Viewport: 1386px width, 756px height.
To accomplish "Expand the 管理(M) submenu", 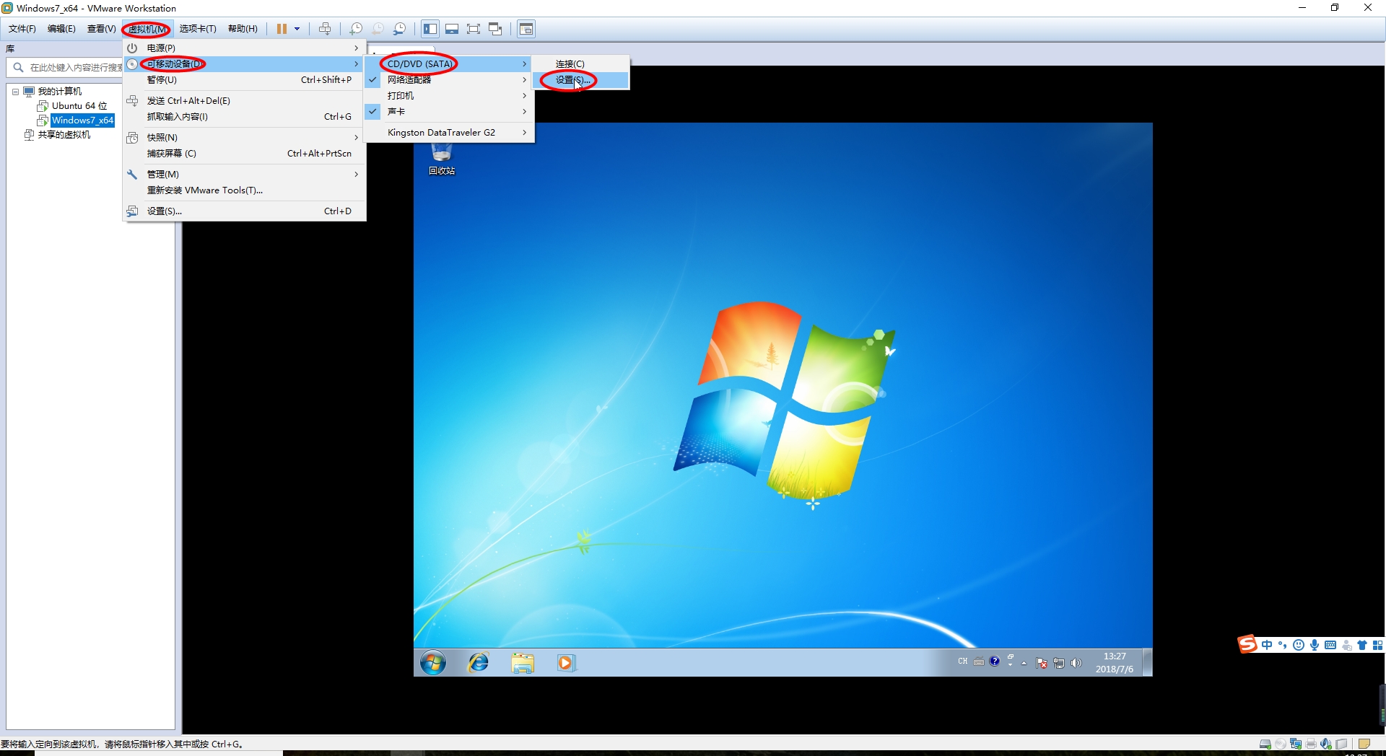I will coord(245,174).
